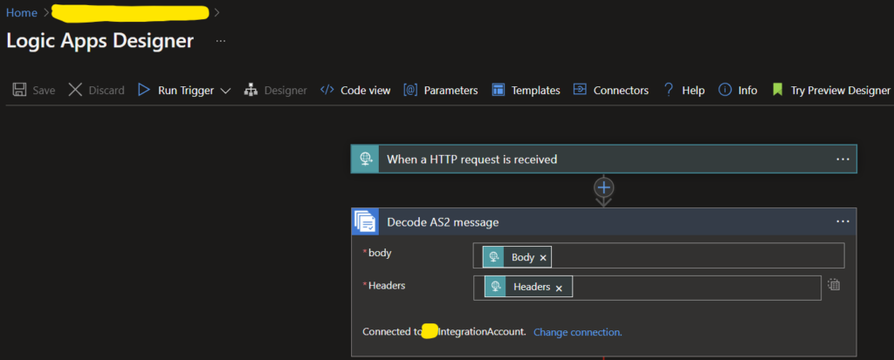Remove the Headers token from Headers field
Viewport: 894px width, 360px height.
(x=559, y=288)
